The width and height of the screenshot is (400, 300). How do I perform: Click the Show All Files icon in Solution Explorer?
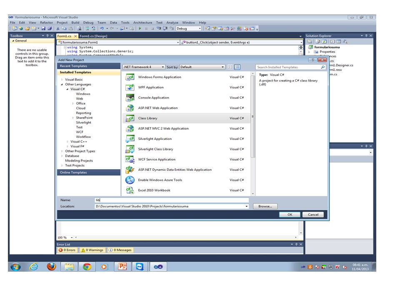pos(318,41)
